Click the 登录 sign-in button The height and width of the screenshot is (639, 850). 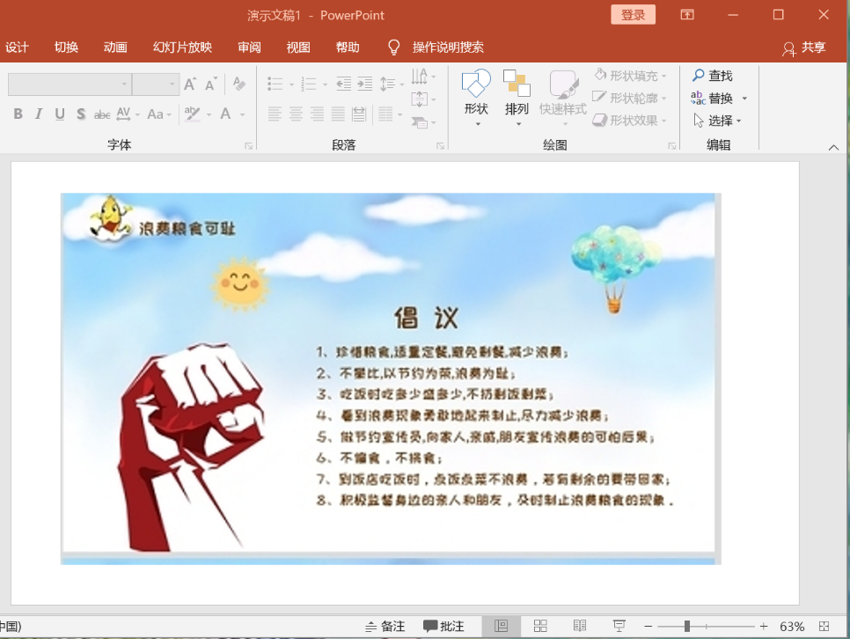[x=633, y=15]
